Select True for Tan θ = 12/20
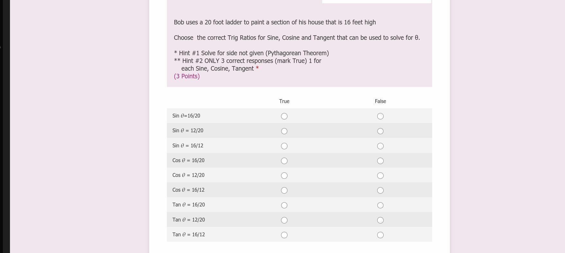Viewport: 565px width, 253px height. point(284,220)
